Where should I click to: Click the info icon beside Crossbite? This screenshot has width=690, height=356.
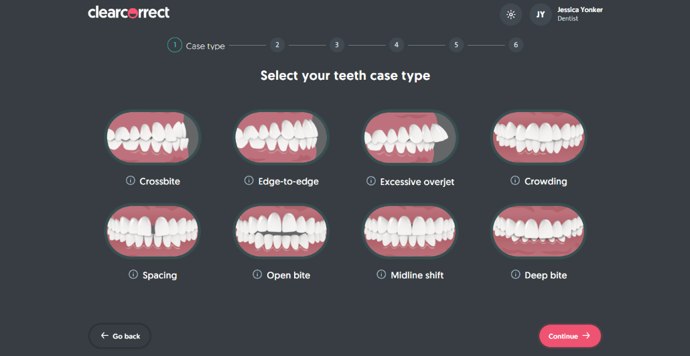click(x=130, y=181)
